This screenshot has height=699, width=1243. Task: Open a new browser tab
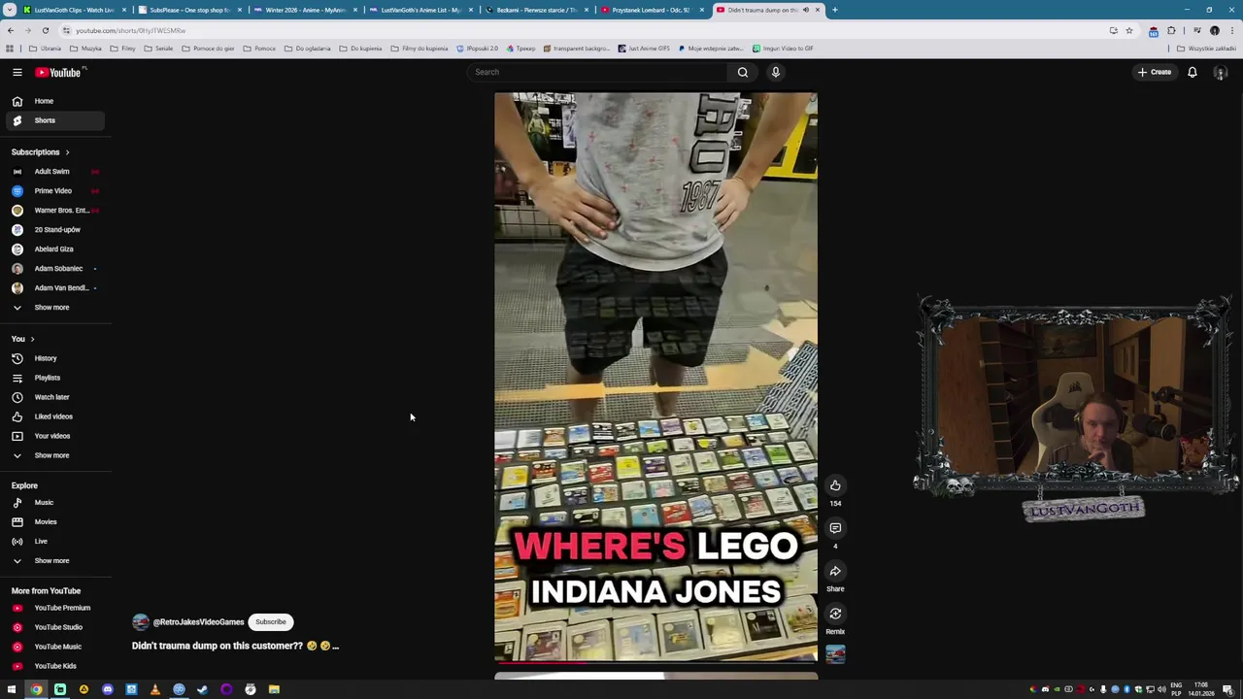point(835,10)
